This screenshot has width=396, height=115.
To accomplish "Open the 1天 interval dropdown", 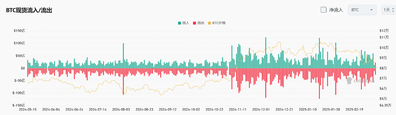I will coord(389,10).
